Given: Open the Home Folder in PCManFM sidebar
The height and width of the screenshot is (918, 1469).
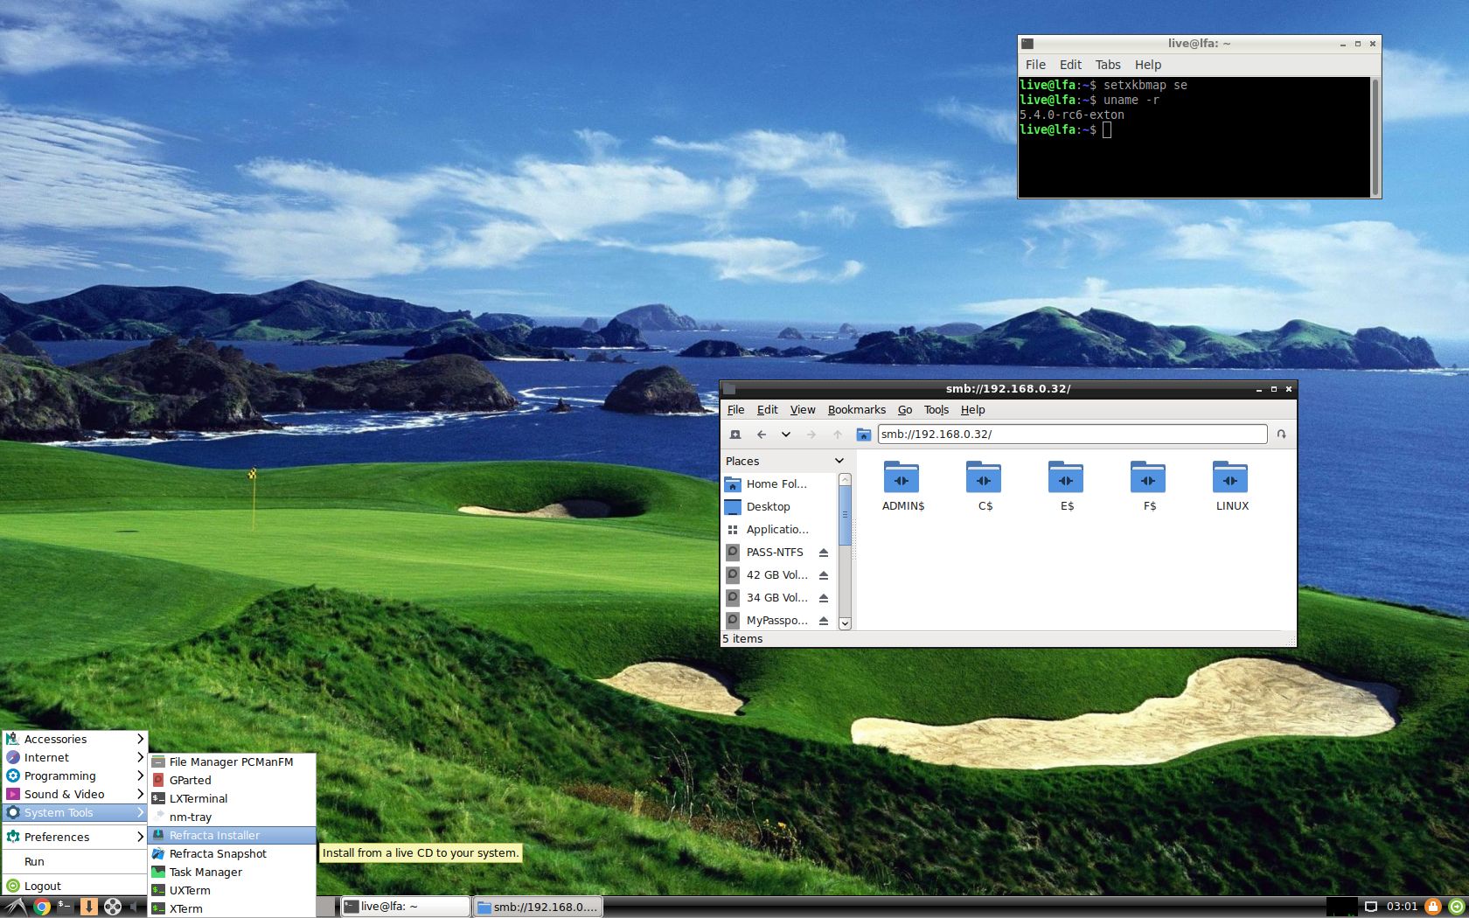Looking at the screenshot, I should tap(776, 483).
